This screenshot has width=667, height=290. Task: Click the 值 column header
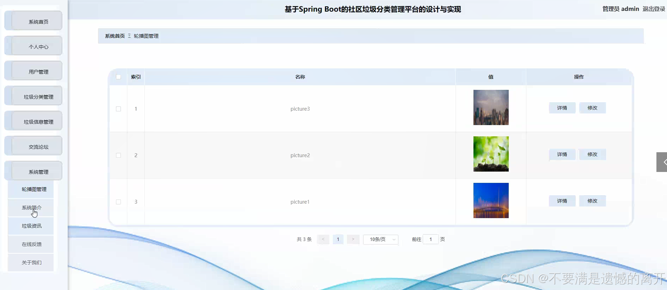pos(491,77)
